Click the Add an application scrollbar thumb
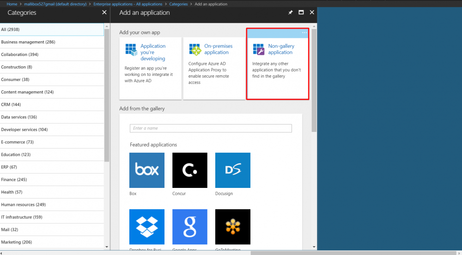This screenshot has width=462, height=255. 314,81
